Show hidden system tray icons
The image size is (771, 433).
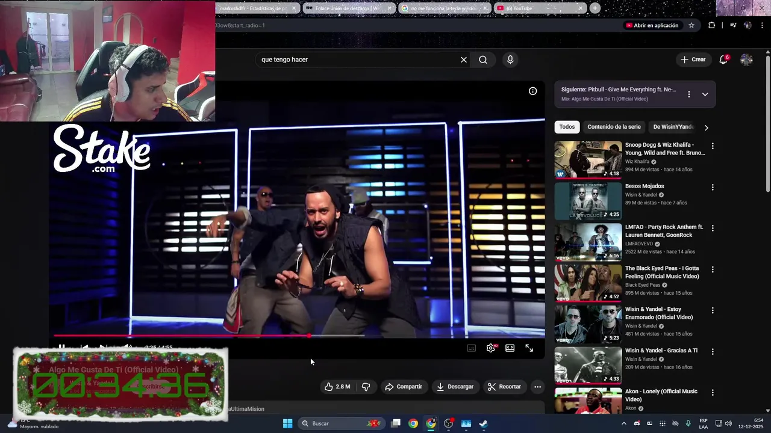pyautogui.click(x=623, y=423)
